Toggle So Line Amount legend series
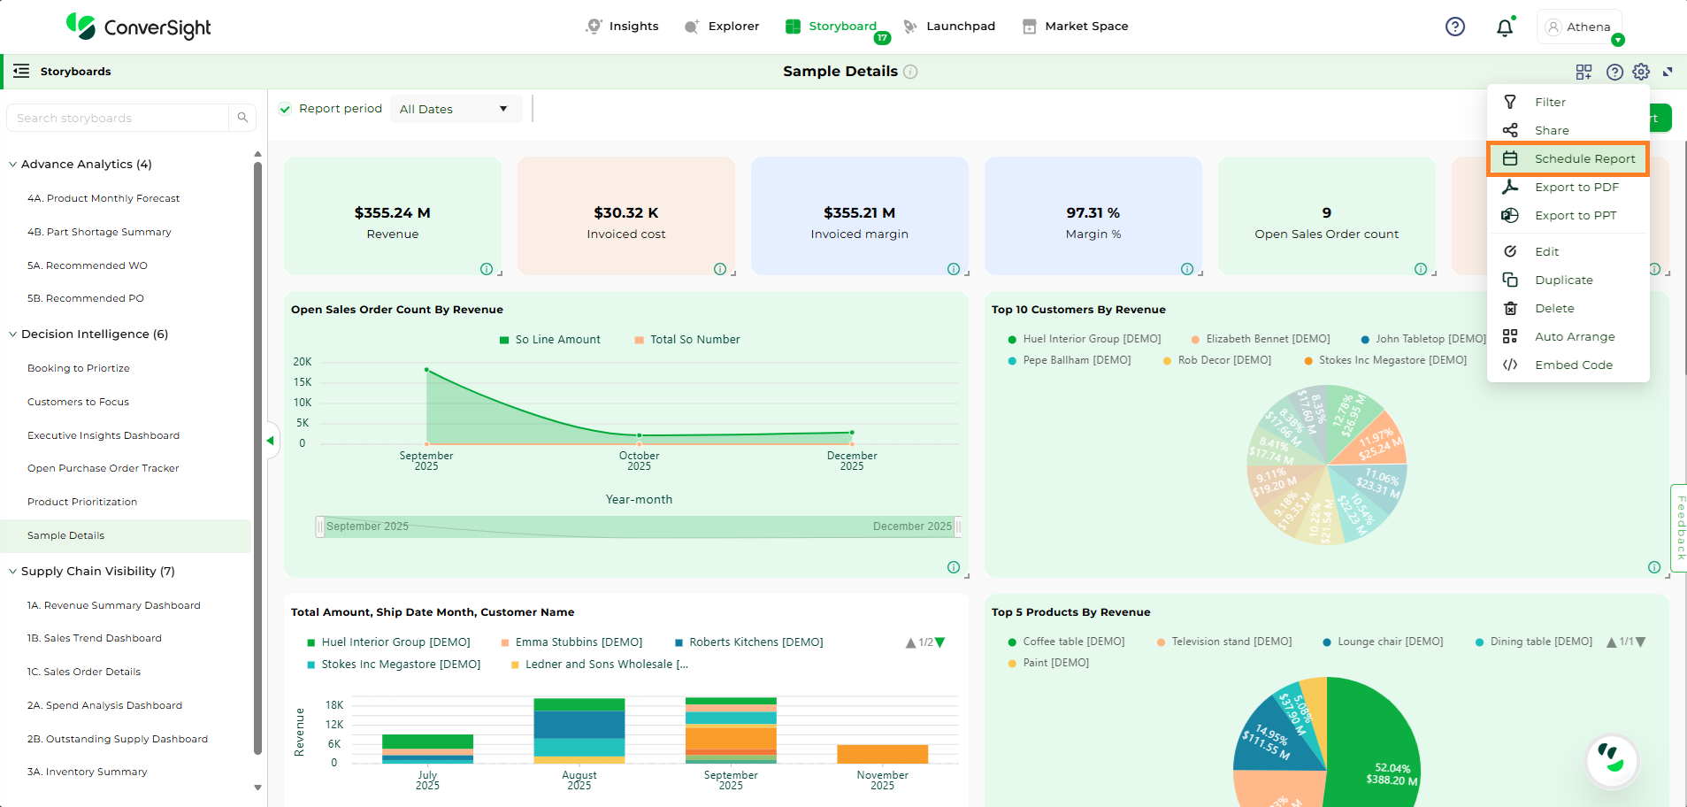 (x=549, y=340)
